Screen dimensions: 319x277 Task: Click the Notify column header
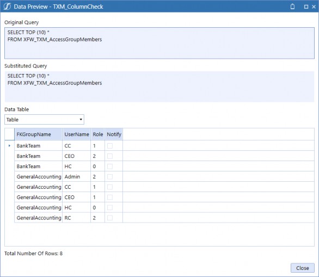114,134
